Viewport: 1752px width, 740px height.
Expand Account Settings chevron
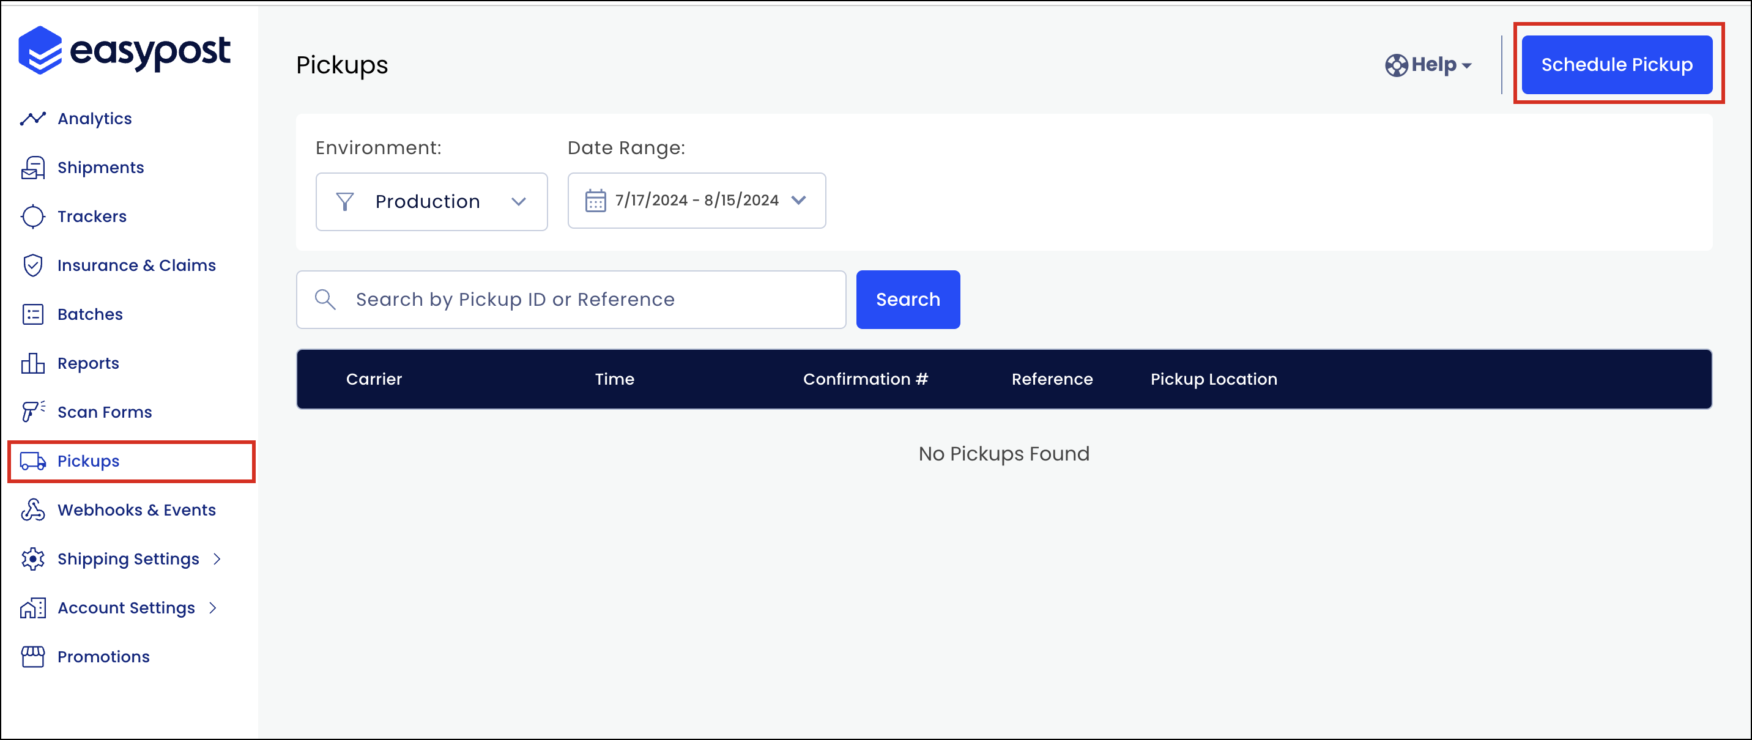tap(213, 608)
